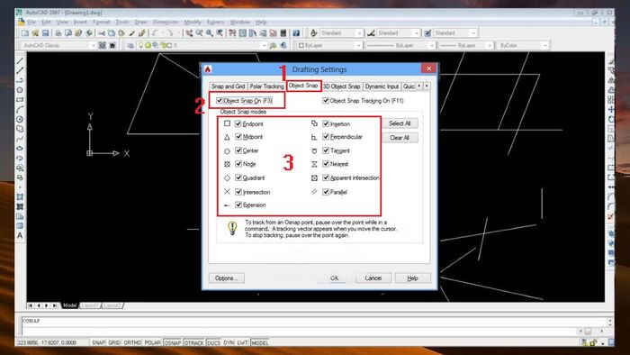Select the Spline tool
This screenshot has width=630, height=355.
point(20,139)
